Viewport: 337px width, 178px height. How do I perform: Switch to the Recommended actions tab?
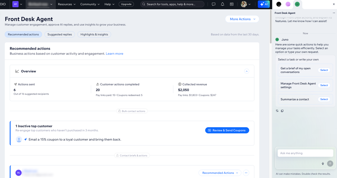coord(23,34)
